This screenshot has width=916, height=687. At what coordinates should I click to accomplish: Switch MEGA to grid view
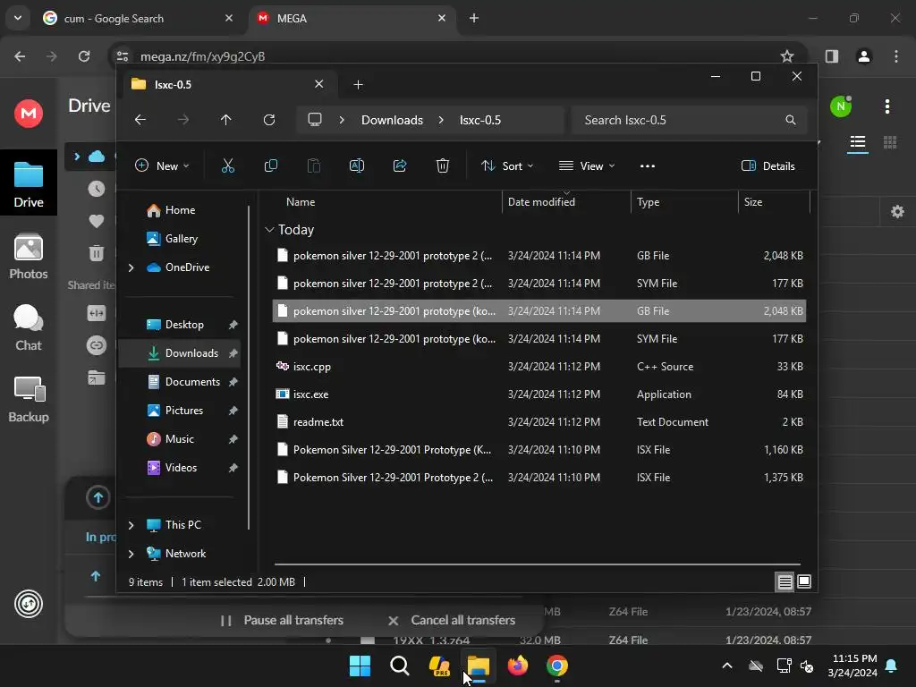tap(890, 142)
